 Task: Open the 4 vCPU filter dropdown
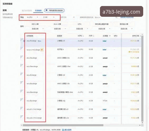(x=32, y=17)
